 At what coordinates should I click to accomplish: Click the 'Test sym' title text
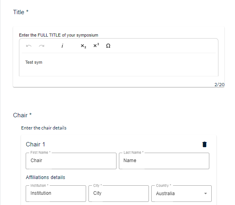click(x=34, y=62)
